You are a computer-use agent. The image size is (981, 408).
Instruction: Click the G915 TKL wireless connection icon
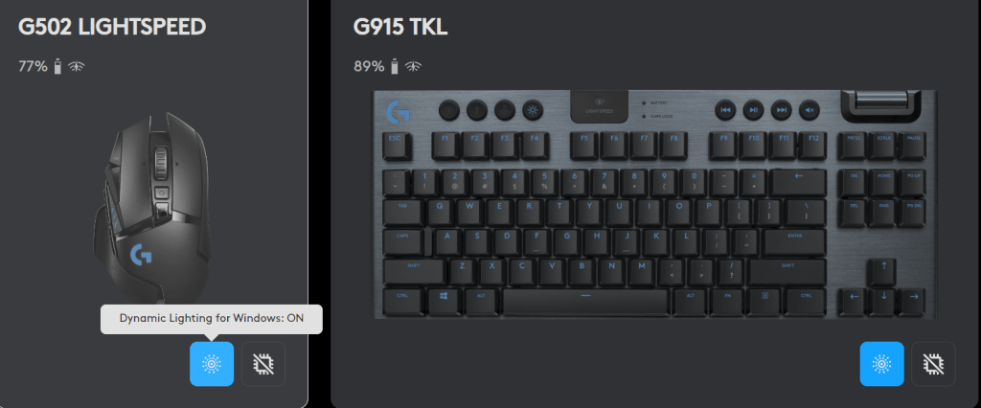tap(413, 66)
